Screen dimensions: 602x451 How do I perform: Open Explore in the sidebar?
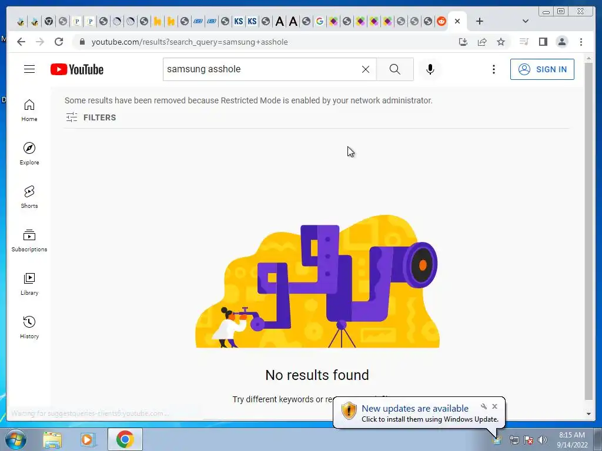[29, 154]
